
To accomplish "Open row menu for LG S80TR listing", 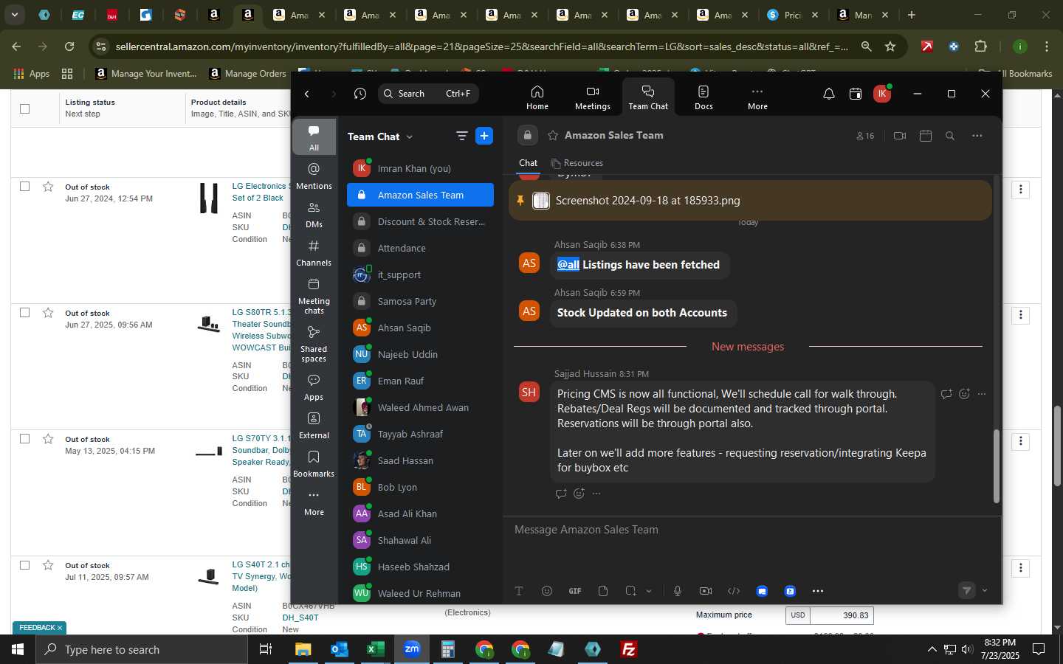I will 1020,315.
